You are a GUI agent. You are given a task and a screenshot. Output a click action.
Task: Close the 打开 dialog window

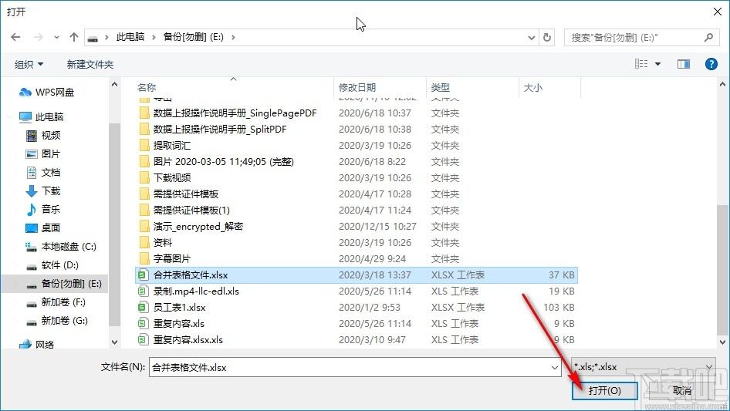point(718,12)
